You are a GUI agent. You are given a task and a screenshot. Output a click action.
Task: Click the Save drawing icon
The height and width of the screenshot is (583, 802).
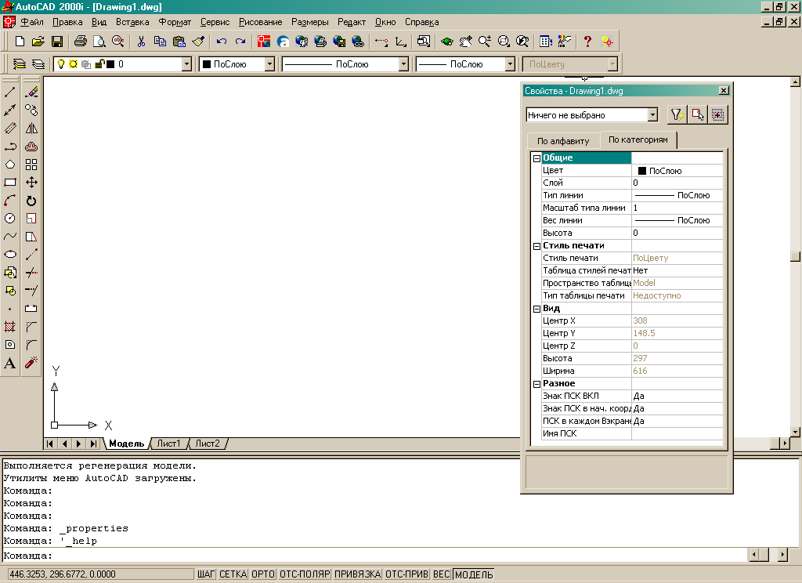[57, 41]
